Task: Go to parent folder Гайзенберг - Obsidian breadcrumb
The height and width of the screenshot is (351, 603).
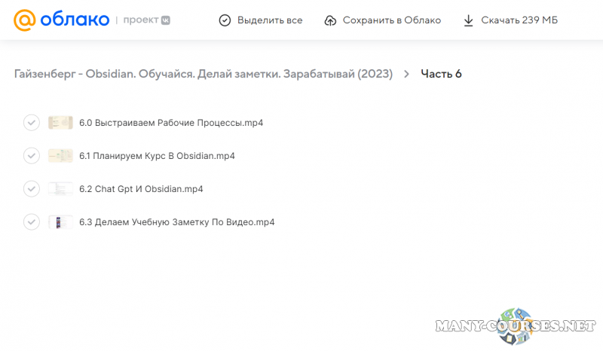Action: [203, 74]
